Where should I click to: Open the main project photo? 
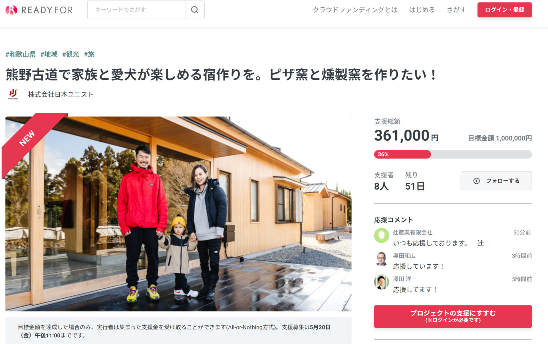tap(178, 214)
